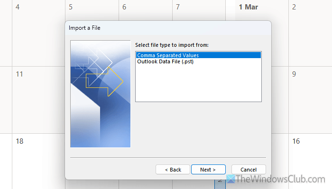Cancel the Import a File dialog
The image size is (332, 189).
coord(249,170)
